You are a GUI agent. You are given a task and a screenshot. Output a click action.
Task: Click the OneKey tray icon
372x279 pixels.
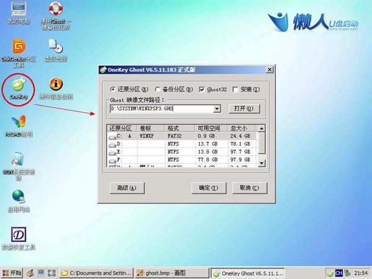[330, 273]
